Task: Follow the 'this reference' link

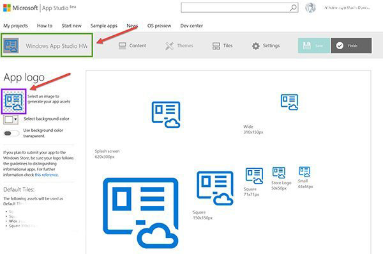Action: click(x=47, y=175)
